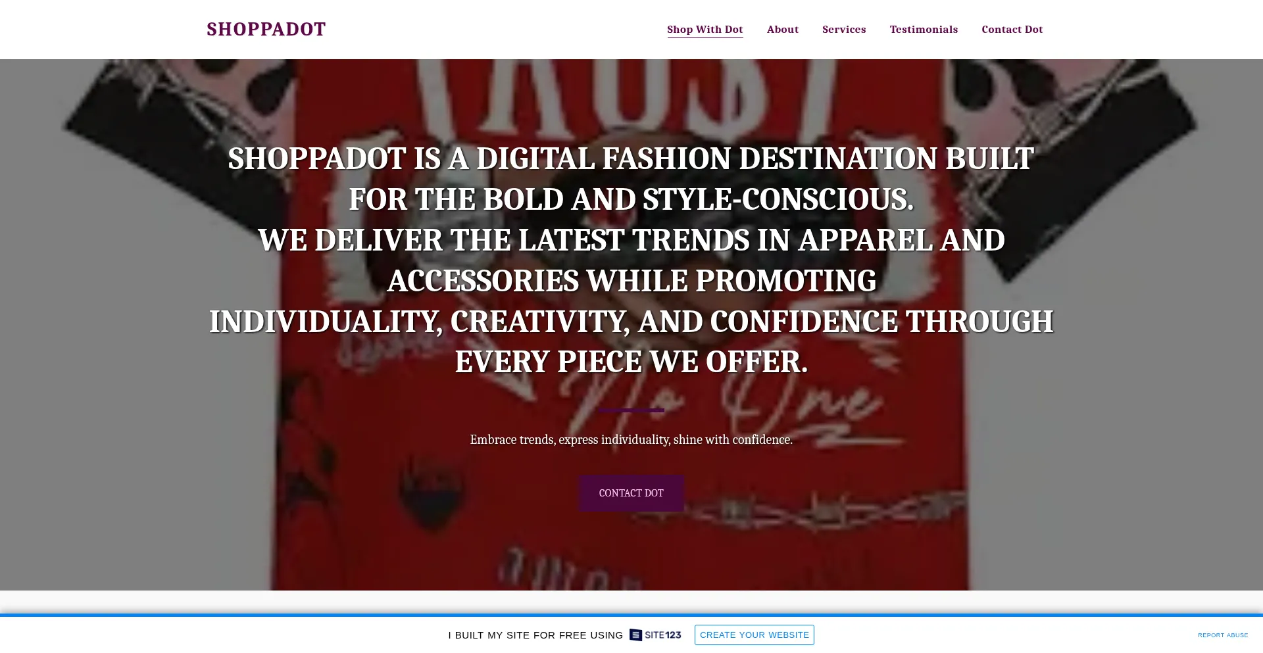Click the 'ACCESSORIES WHILE PROMOTING' headline line

631,281
